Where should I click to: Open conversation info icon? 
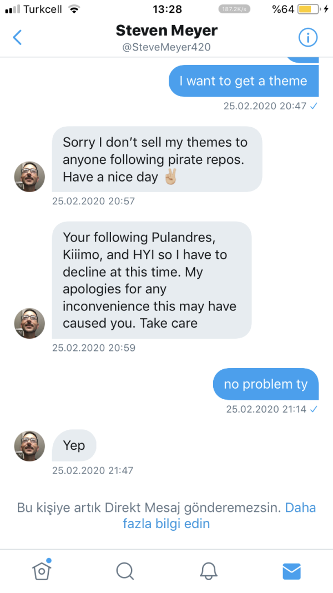coord(307,38)
